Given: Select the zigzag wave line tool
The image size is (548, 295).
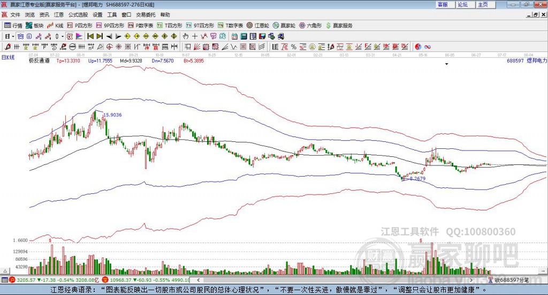Looking at the screenshot, I should point(234,47).
